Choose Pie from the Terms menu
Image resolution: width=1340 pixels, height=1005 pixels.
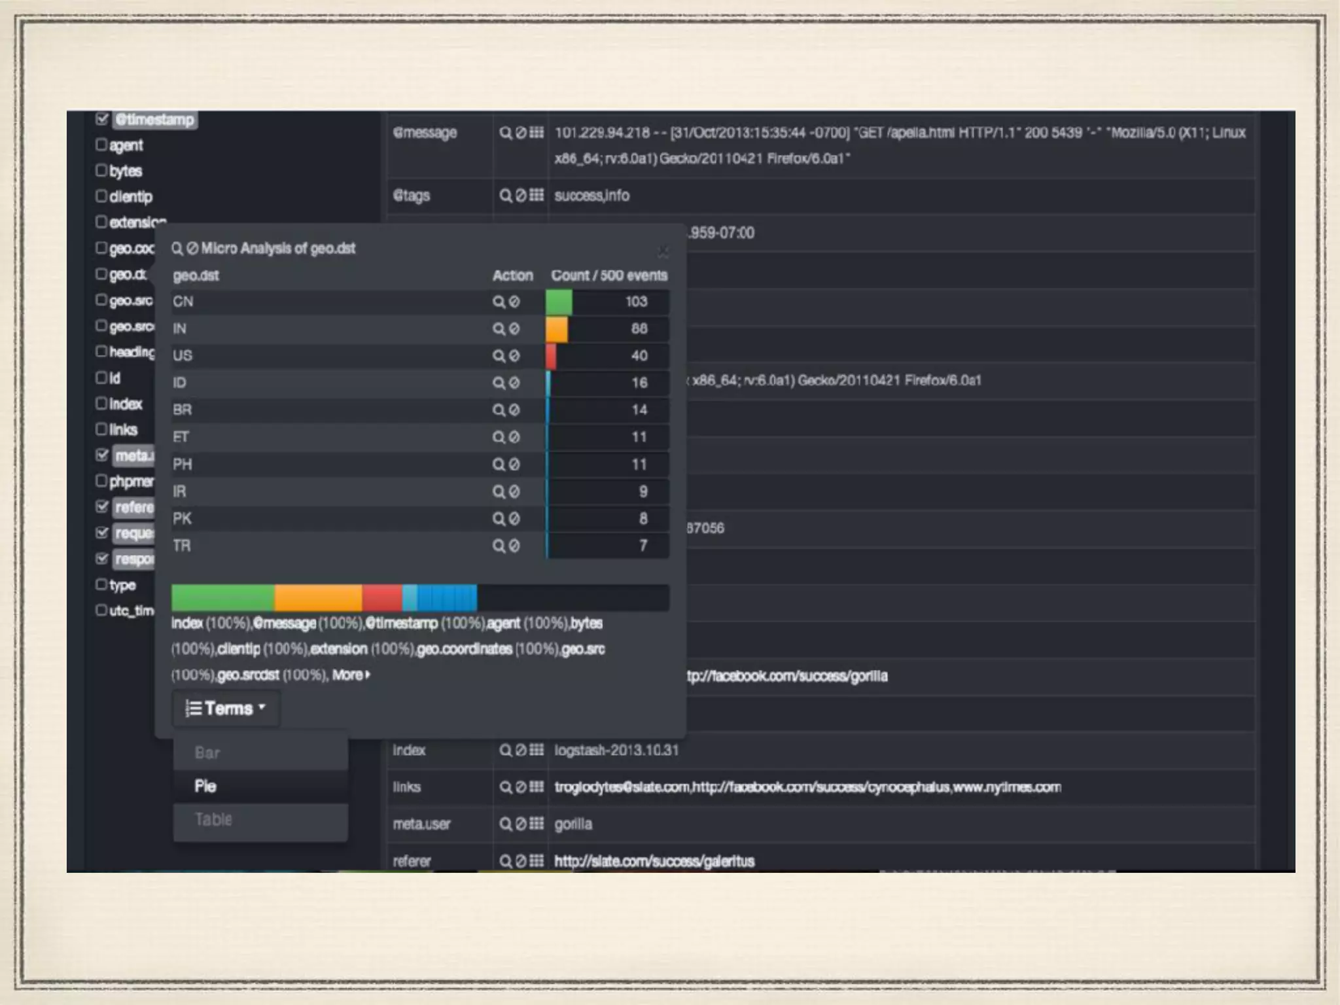tap(205, 786)
